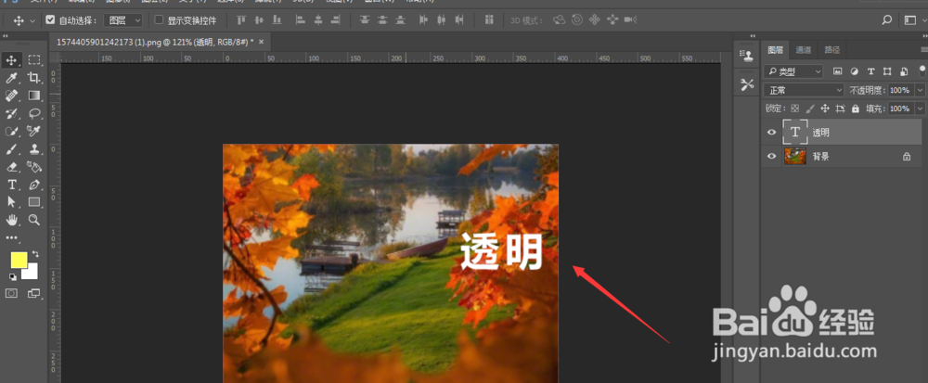Filter for pixel layers
928x383 pixels.
(x=837, y=71)
